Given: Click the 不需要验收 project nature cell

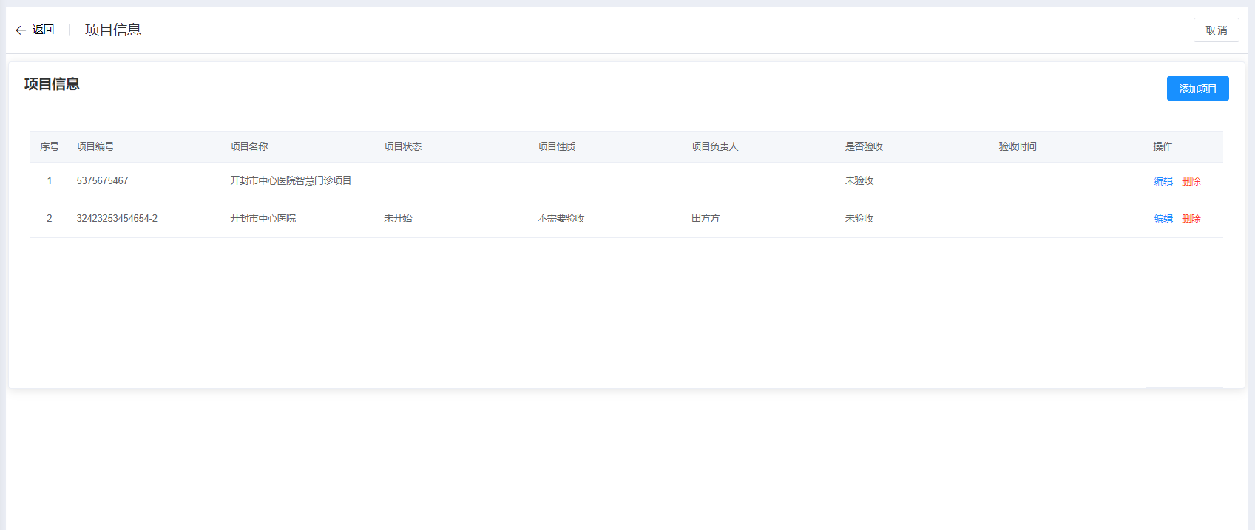Looking at the screenshot, I should (x=561, y=218).
